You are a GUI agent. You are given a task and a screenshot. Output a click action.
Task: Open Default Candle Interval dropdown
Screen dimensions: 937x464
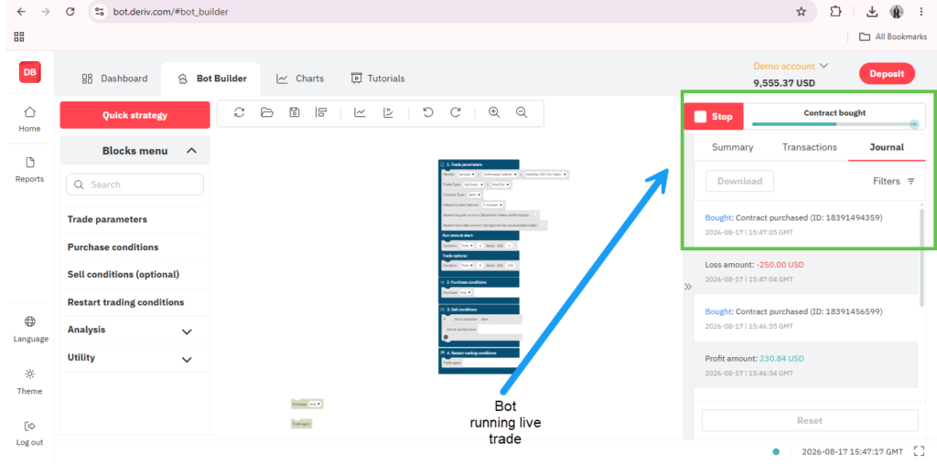(492, 205)
